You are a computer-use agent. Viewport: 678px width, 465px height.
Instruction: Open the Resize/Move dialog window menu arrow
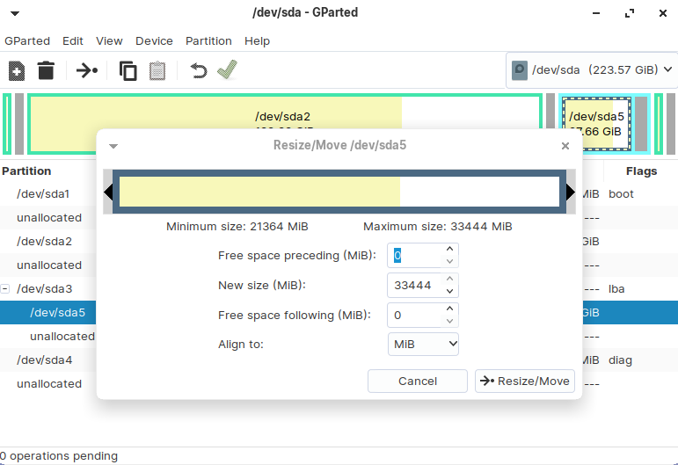pos(113,146)
